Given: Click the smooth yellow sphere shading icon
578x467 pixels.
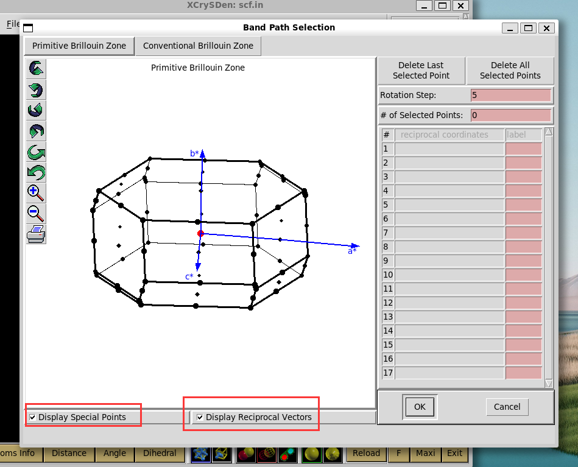Looking at the screenshot, I should 312,454.
